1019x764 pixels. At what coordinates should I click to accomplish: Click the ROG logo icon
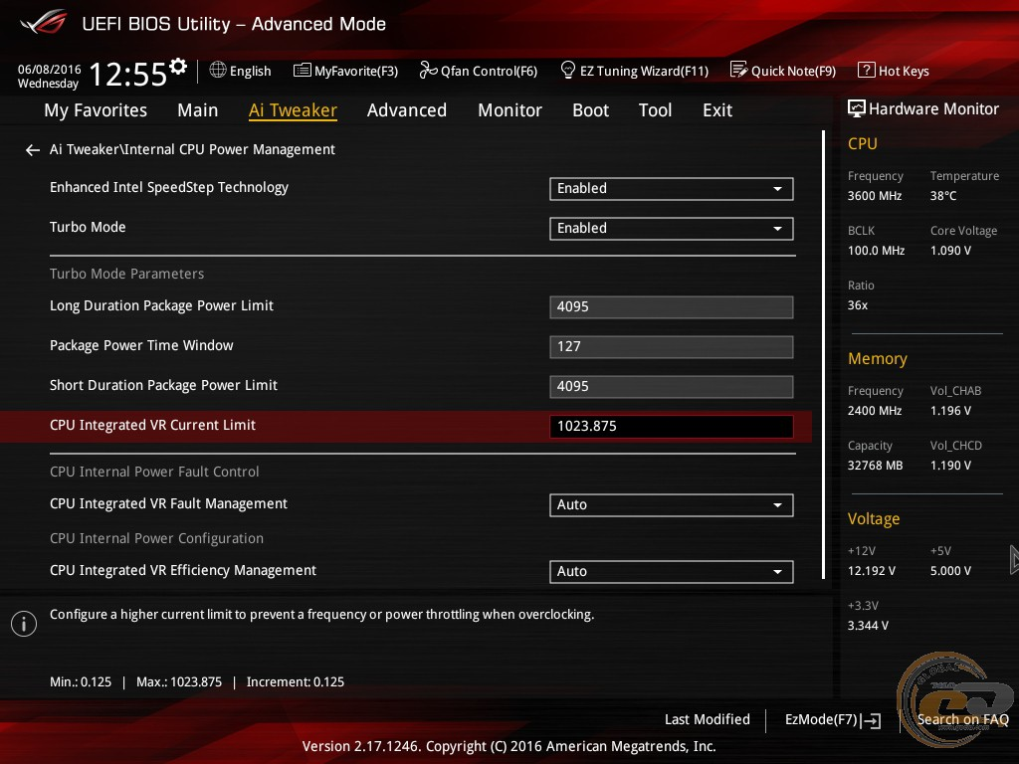point(44,23)
